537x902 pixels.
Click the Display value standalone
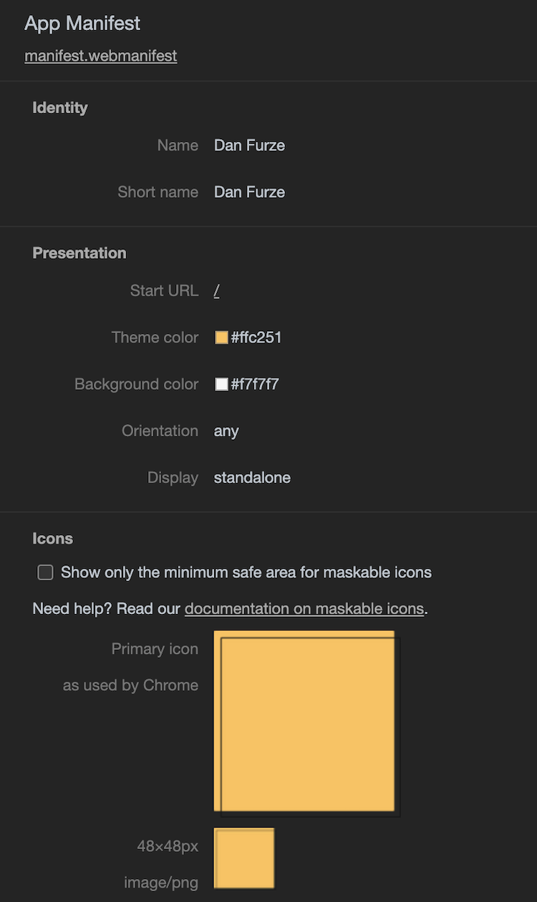252,478
